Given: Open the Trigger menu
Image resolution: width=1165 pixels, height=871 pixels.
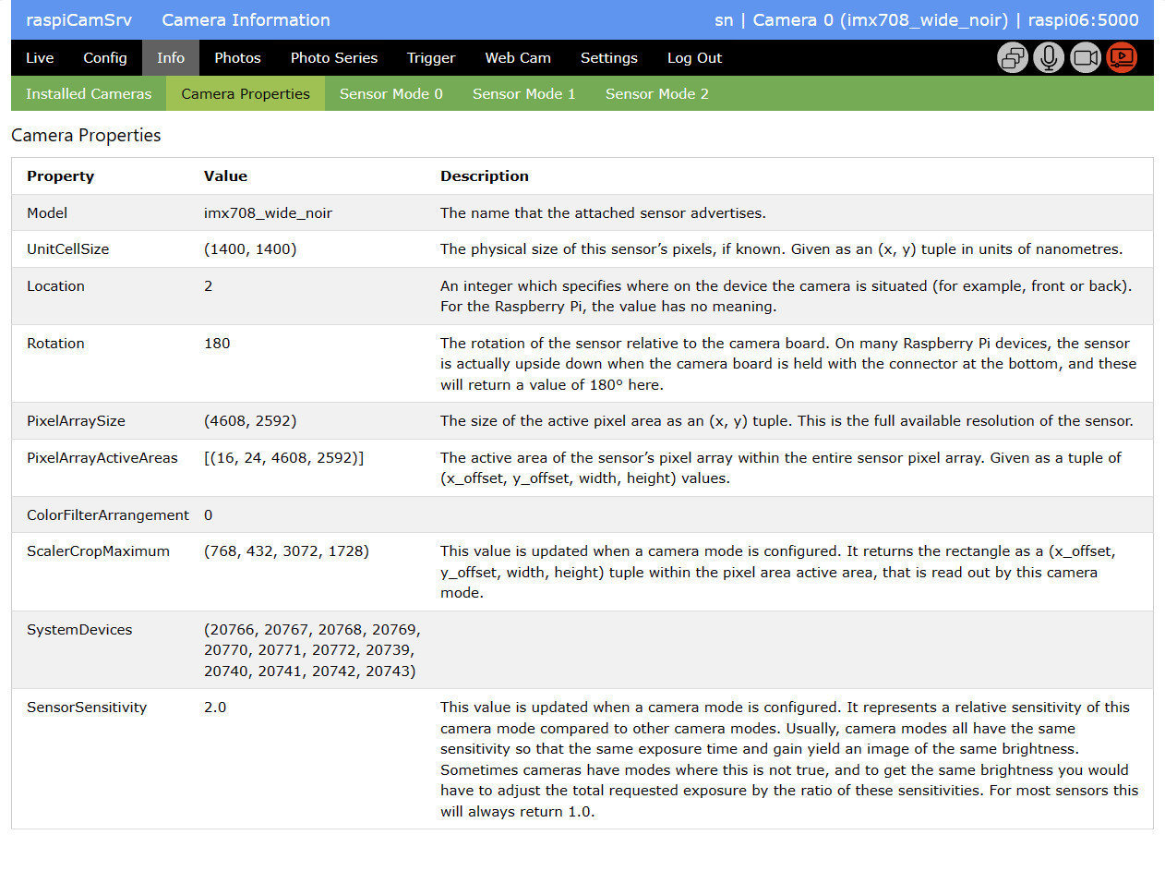Looking at the screenshot, I should [431, 58].
